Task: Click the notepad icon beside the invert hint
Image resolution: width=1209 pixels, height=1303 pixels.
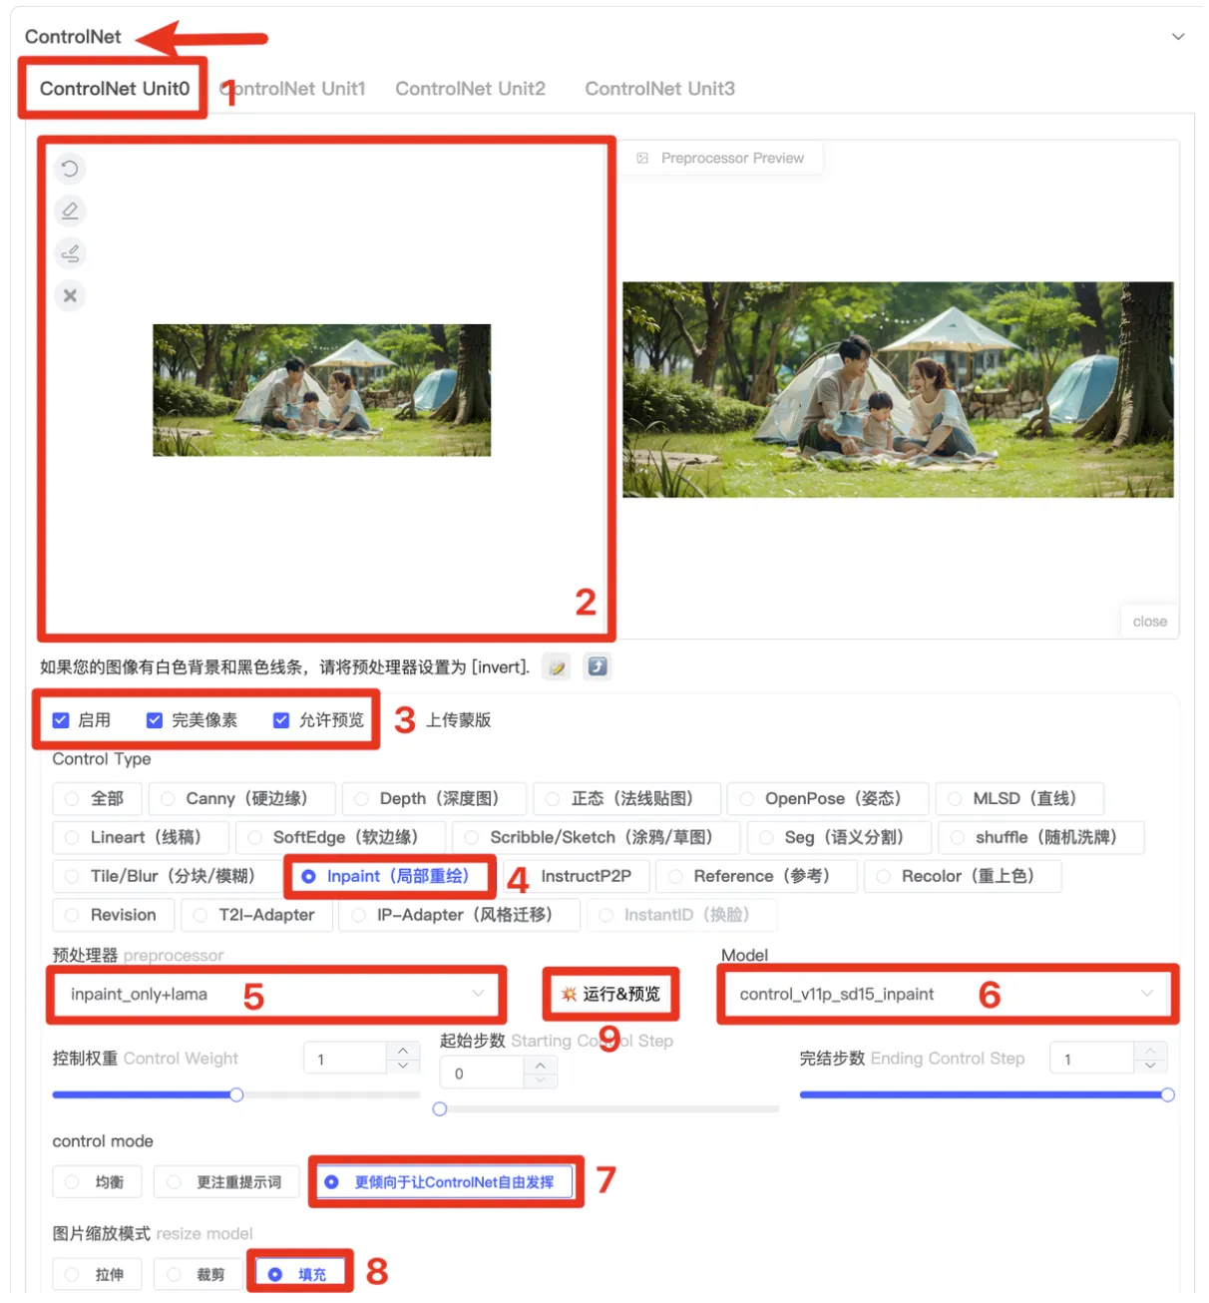Action: tap(557, 667)
